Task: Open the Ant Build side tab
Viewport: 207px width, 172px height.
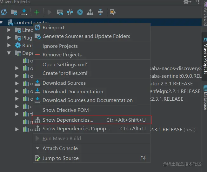Action: click(205, 13)
